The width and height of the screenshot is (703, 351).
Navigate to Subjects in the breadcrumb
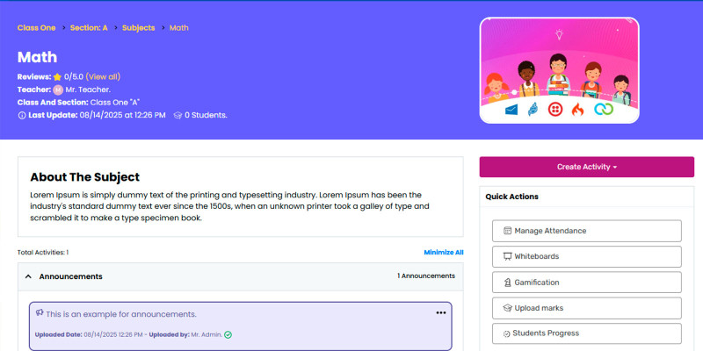138,28
